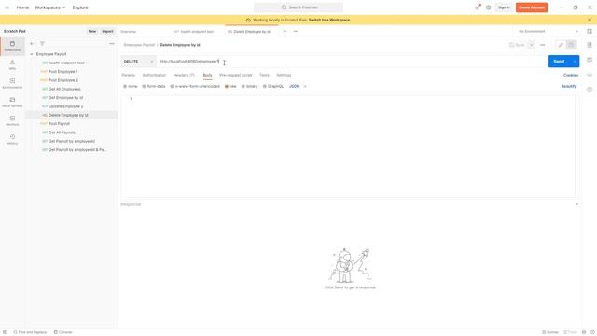Open the Mock Servers sidebar panel
597x336 pixels.
point(12,103)
